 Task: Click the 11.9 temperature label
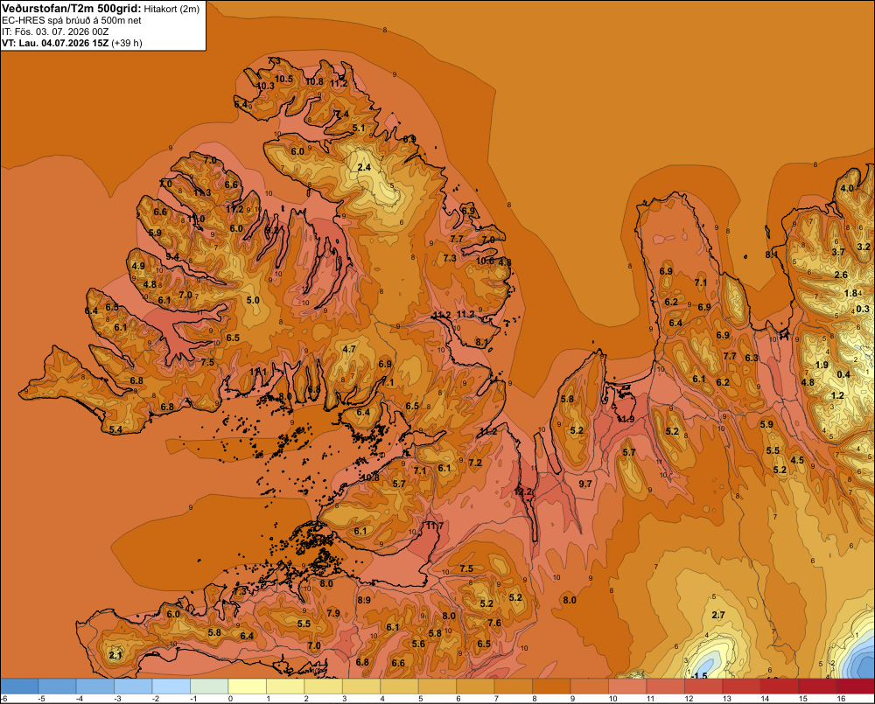(x=626, y=419)
